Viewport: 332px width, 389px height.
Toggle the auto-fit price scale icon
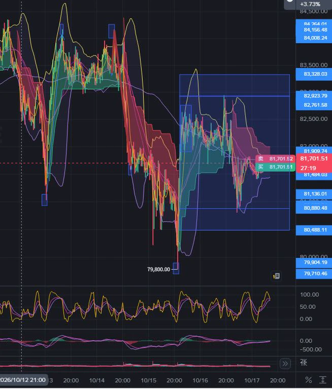point(322,380)
